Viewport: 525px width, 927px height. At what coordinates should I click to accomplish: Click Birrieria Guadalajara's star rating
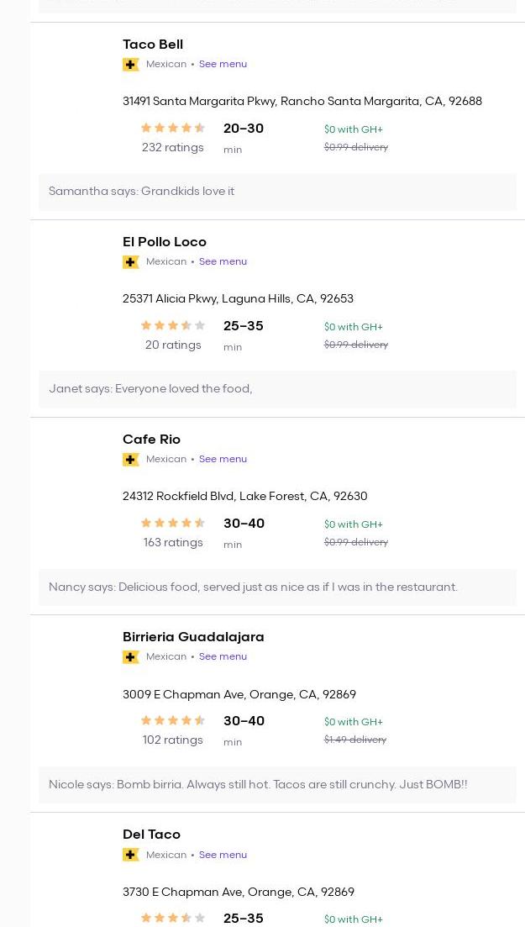click(172, 721)
